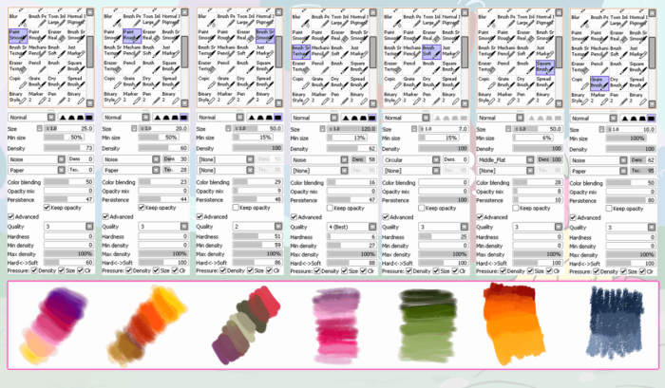The width and height of the screenshot is (665, 388).
Task: Click size multiplier toggle beside Size 7.0
Action: pos(414,129)
